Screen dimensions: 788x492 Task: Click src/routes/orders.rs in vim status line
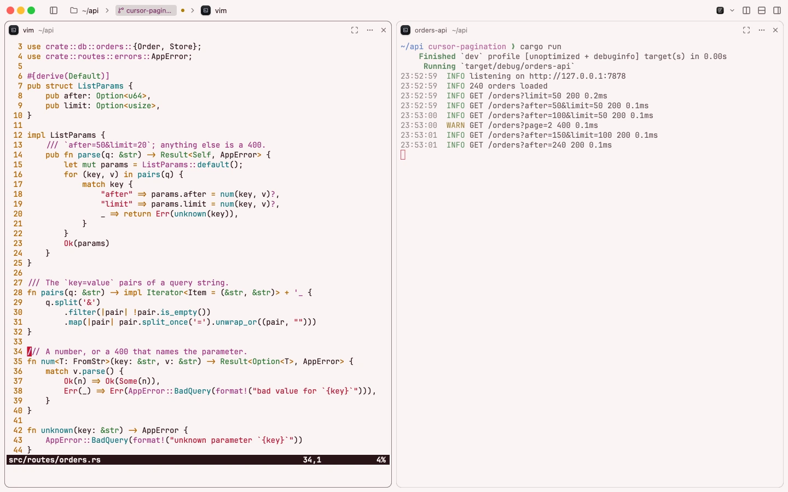point(55,460)
